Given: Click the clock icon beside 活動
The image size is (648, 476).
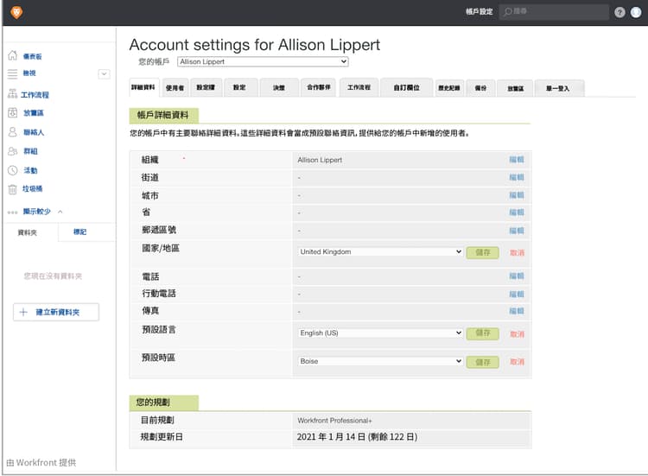Looking at the screenshot, I should 13,170.
